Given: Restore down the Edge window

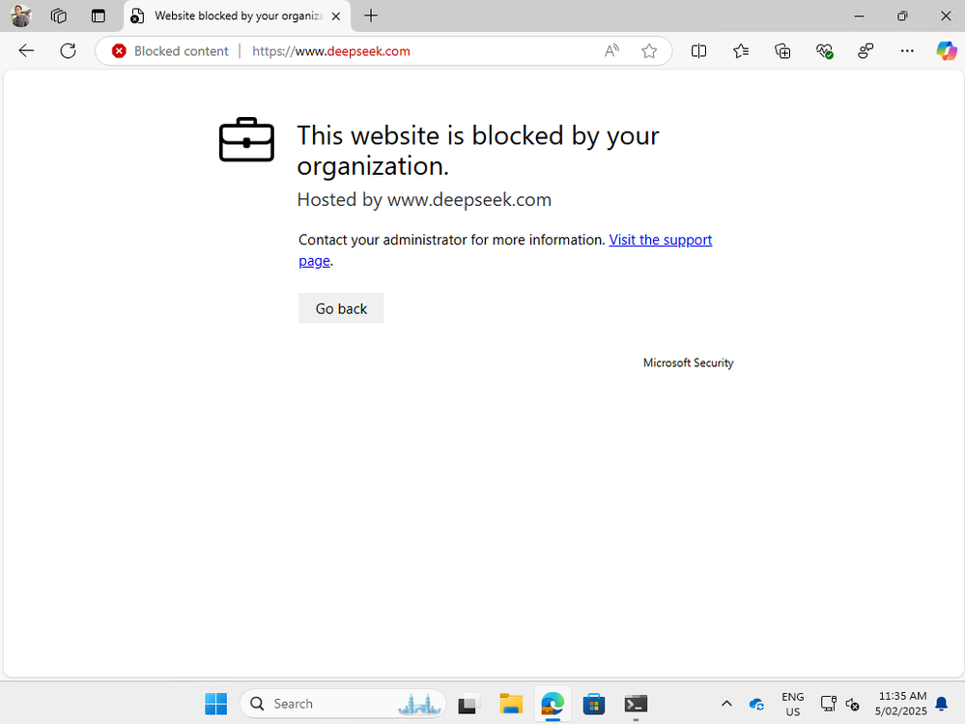Looking at the screenshot, I should (x=902, y=16).
